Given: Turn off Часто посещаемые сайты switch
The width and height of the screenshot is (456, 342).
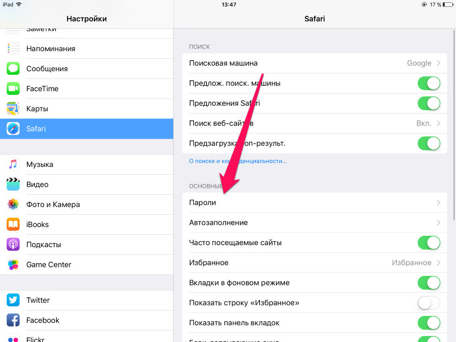Looking at the screenshot, I should (429, 243).
